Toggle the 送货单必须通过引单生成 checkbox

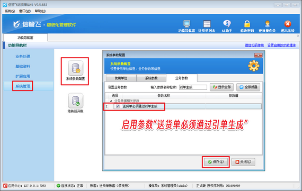[118, 106]
